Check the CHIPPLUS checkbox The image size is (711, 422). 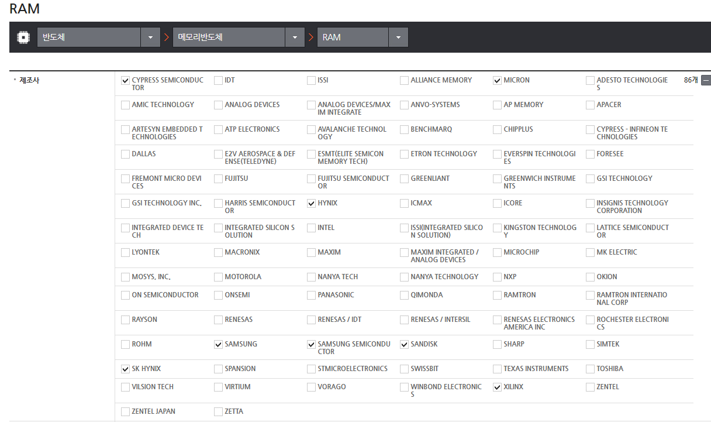[x=497, y=129]
